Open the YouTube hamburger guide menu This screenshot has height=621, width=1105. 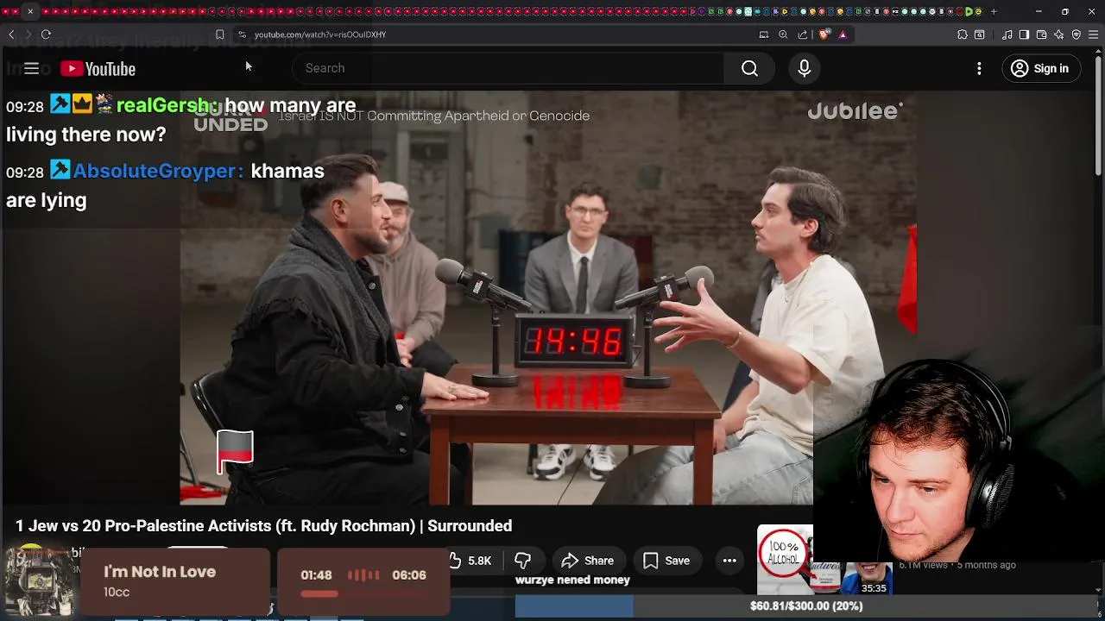(x=31, y=68)
